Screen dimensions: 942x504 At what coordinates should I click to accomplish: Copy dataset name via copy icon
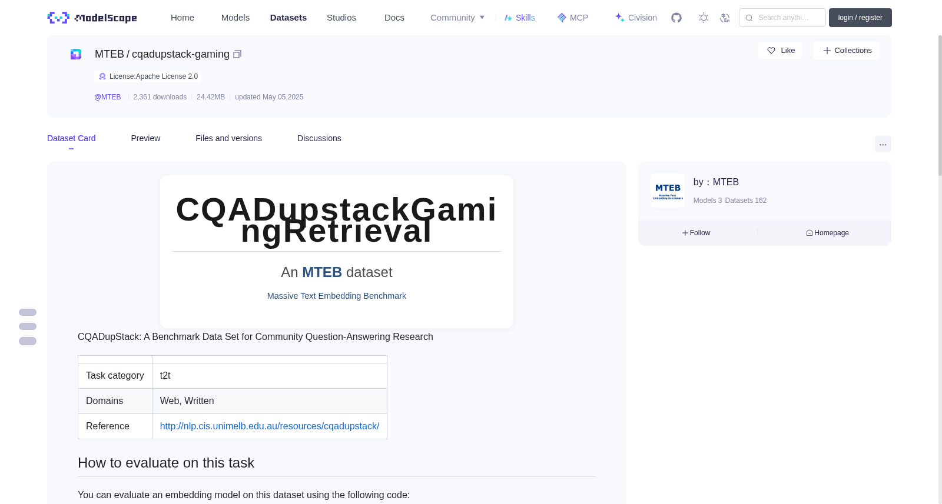237,54
